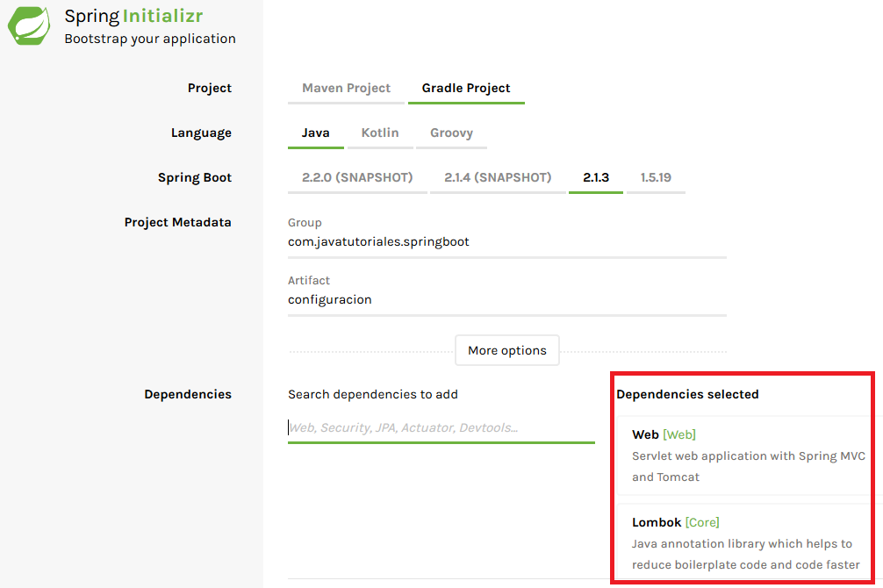Select Groovy as the language
This screenshot has width=883, height=588.
[451, 133]
